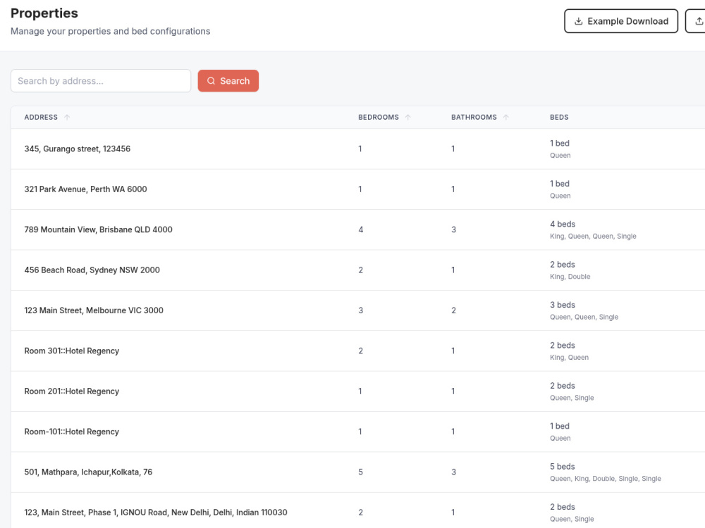Click bedrooms value 4 in Brisbane row
The width and height of the screenshot is (705, 528).
(x=360, y=230)
